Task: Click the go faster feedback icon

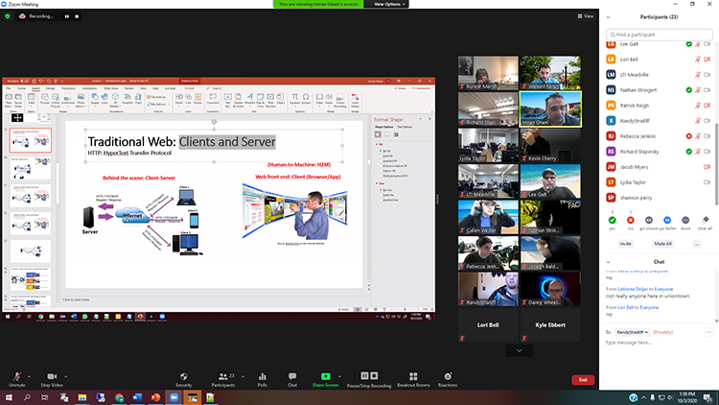Action: tap(667, 221)
